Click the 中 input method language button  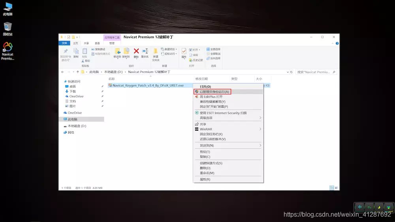(360, 207)
